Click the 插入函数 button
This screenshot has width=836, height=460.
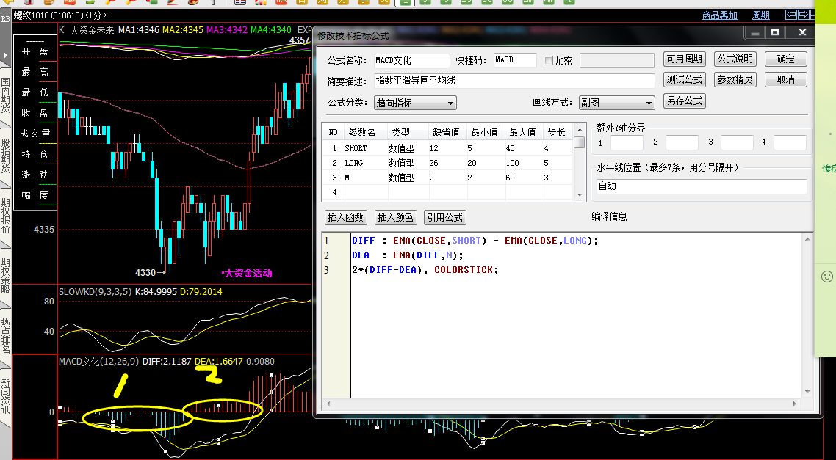click(346, 217)
